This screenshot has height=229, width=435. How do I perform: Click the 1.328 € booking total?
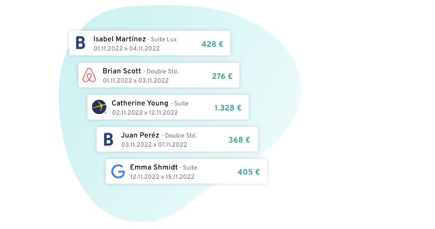click(x=228, y=108)
